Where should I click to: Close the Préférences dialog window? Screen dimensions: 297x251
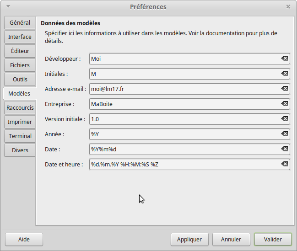click(x=288, y=6)
